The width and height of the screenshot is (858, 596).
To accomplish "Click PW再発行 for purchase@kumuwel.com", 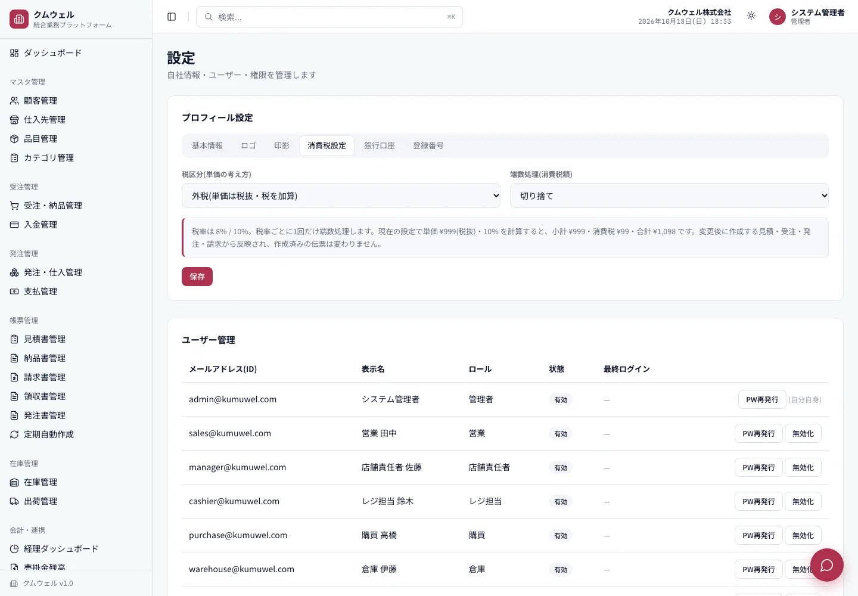I will 758,535.
